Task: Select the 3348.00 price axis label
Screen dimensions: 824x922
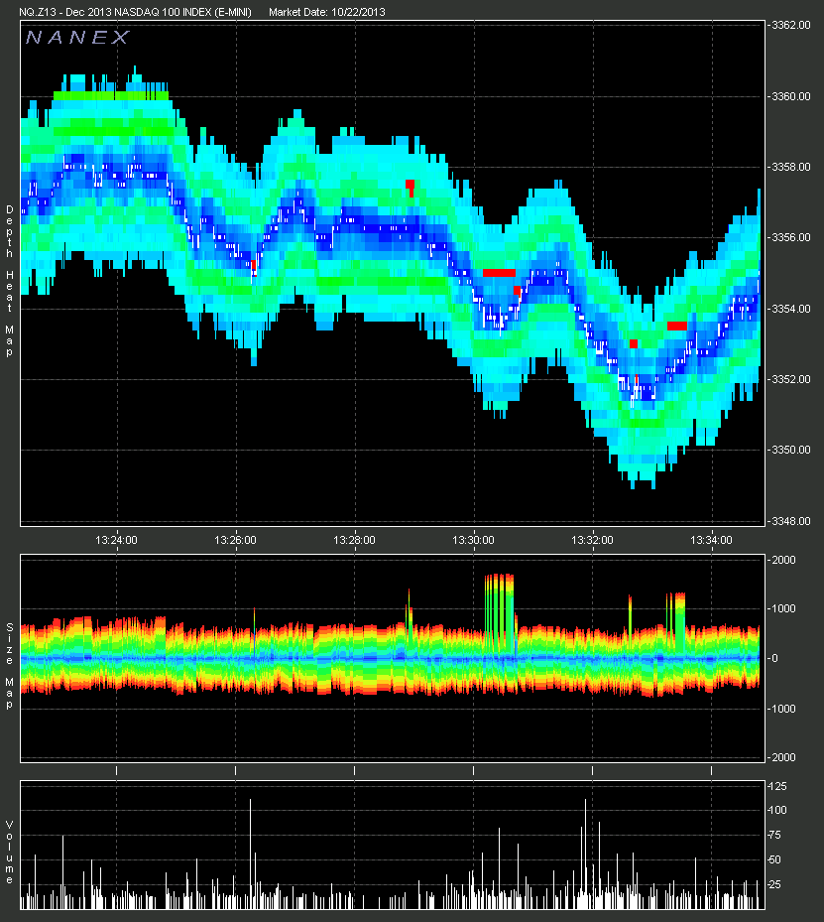Action: 790,521
